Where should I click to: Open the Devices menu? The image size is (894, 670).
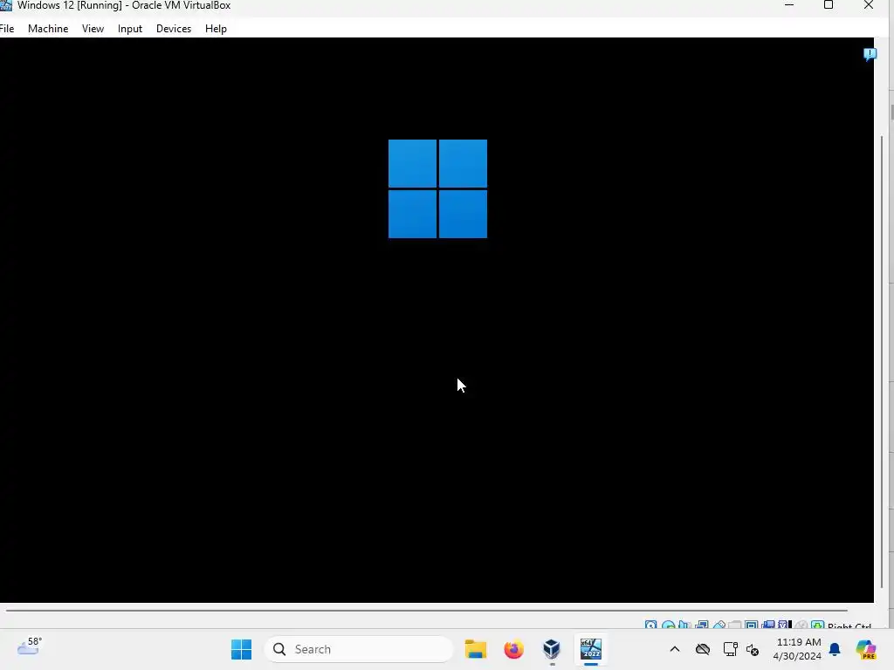[174, 29]
